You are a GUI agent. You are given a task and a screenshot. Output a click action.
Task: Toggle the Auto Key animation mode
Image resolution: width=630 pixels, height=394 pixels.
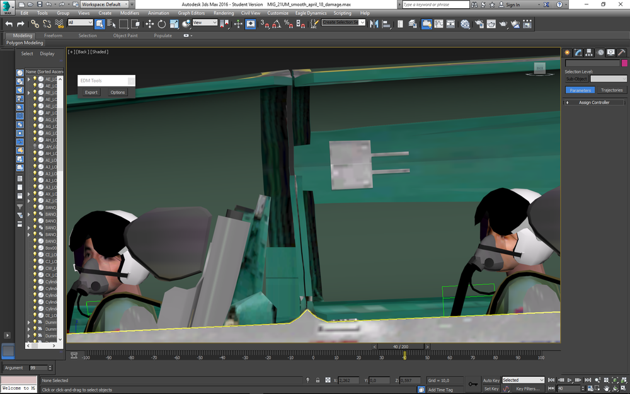coord(491,380)
